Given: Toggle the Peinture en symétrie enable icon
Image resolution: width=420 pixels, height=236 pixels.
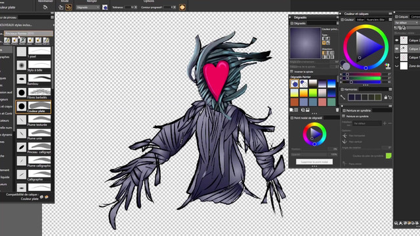Looking at the screenshot, I should click(344, 116).
